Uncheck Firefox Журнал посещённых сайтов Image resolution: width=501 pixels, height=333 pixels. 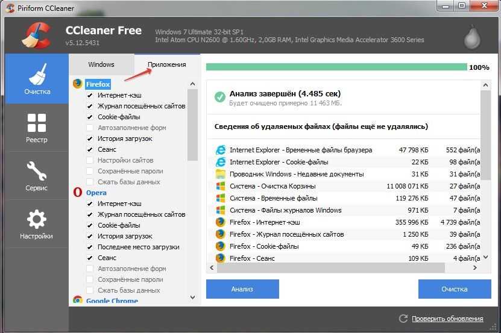coord(90,106)
